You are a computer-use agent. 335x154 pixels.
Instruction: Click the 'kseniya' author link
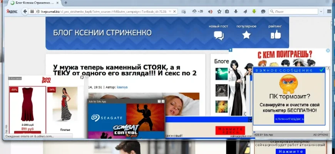[x=123, y=87]
